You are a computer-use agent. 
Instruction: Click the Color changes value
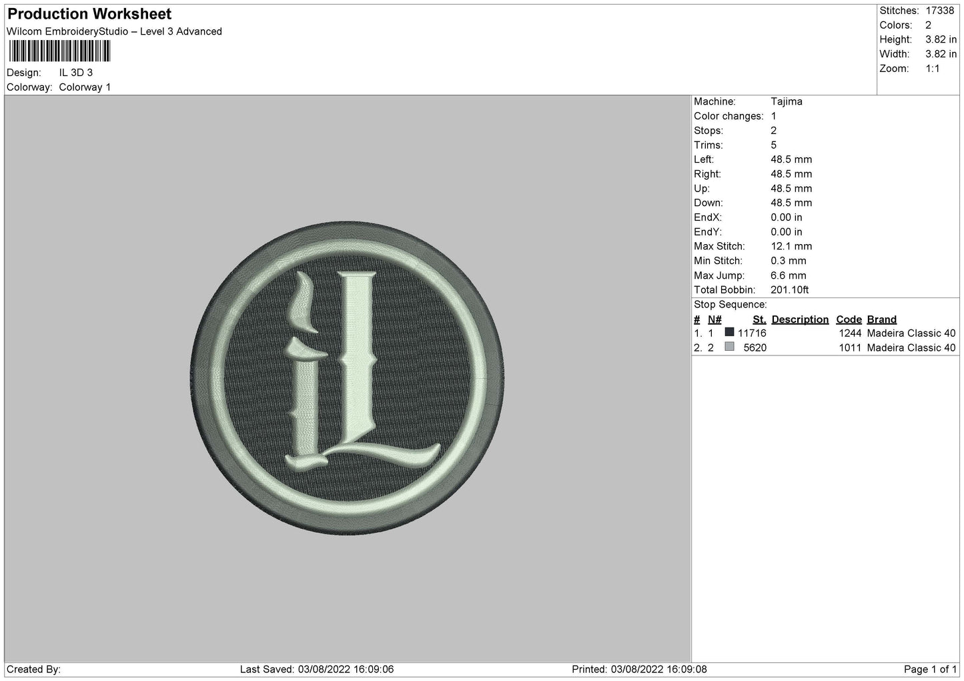774,116
